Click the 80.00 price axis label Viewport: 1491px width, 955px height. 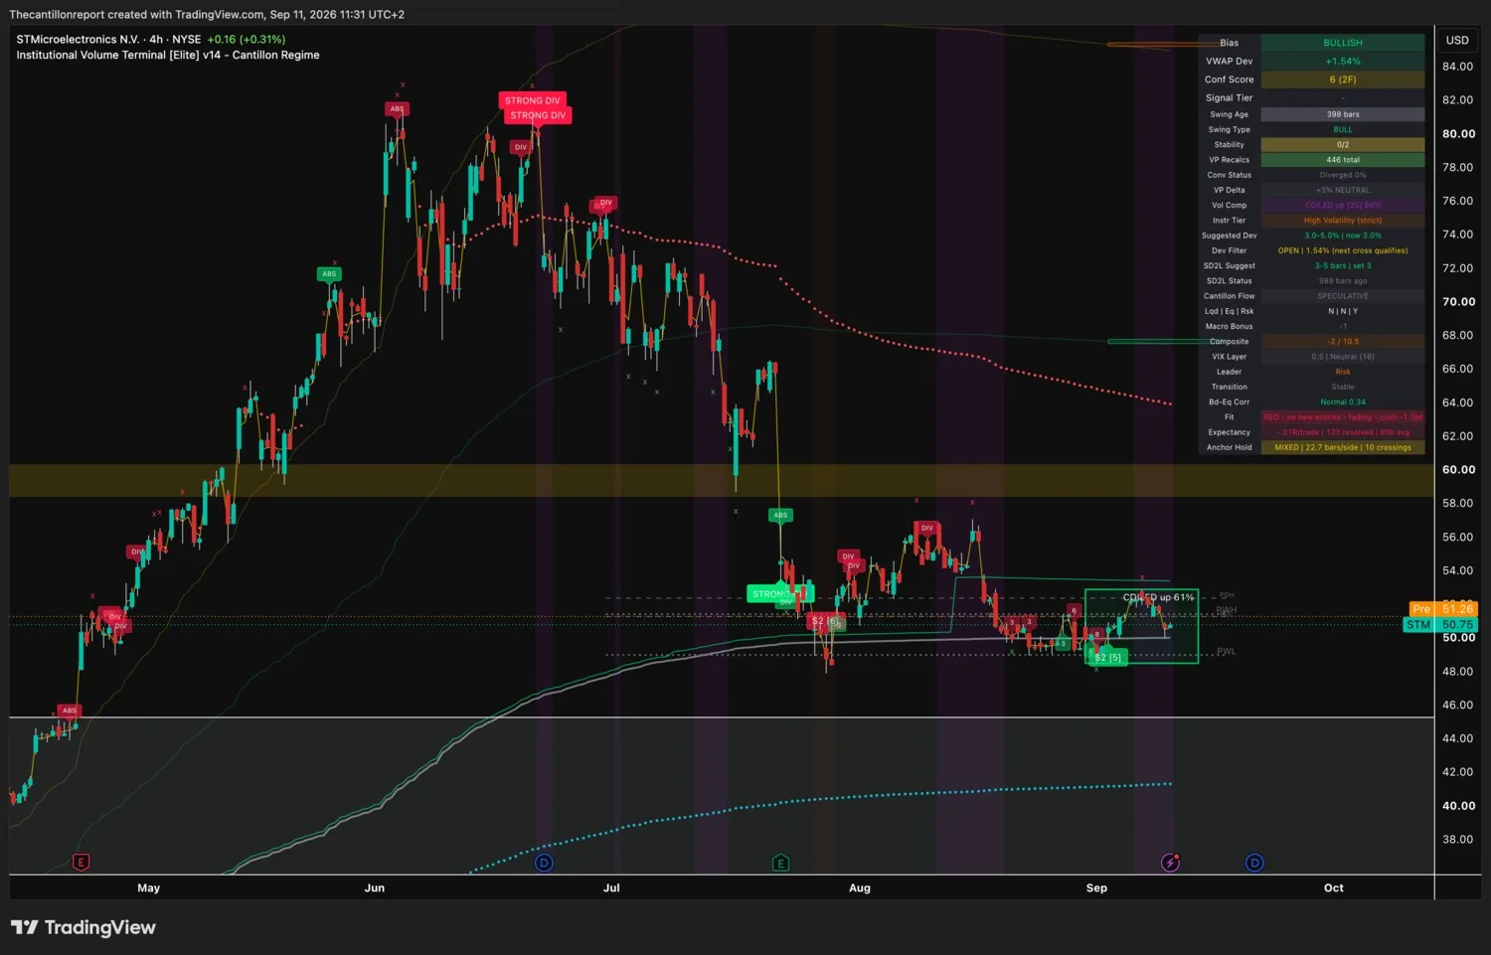click(x=1458, y=134)
